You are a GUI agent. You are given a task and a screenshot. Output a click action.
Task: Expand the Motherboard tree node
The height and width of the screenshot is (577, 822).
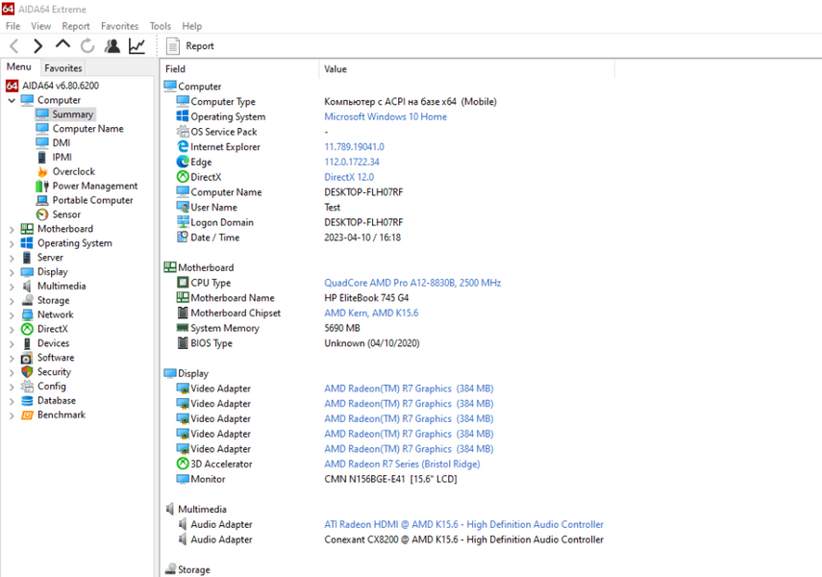click(x=12, y=229)
